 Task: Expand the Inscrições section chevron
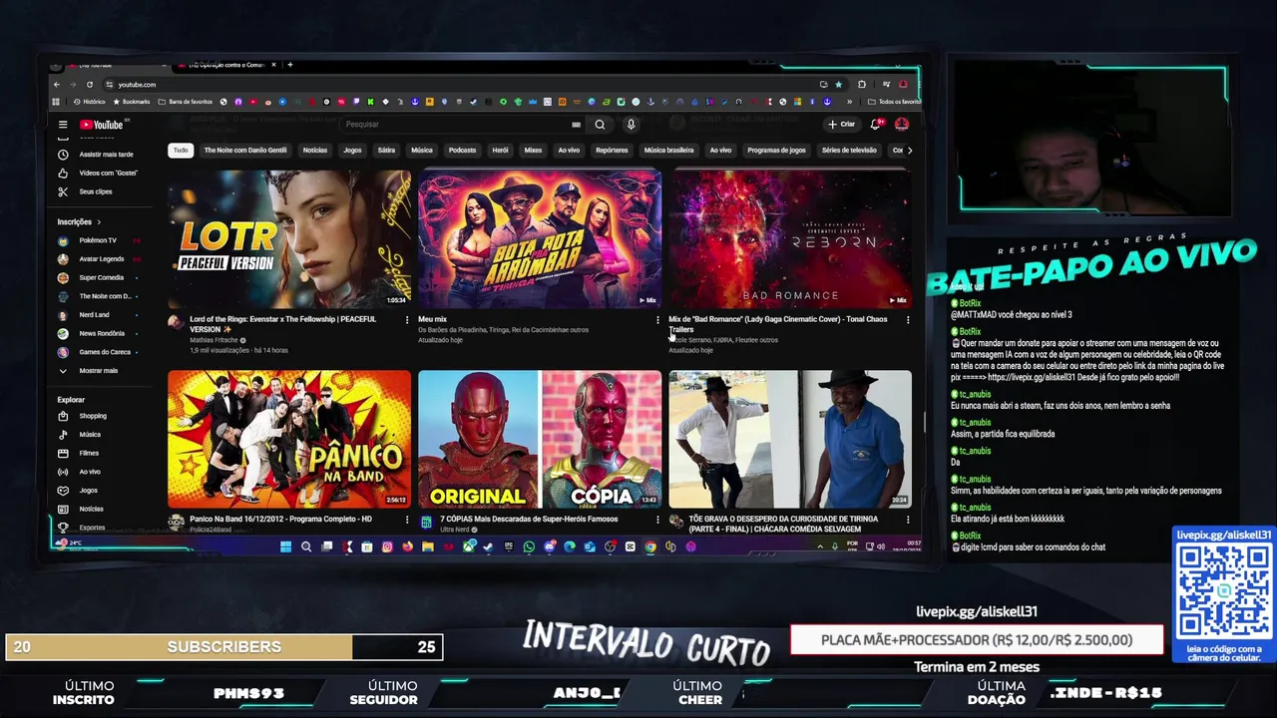click(x=99, y=222)
